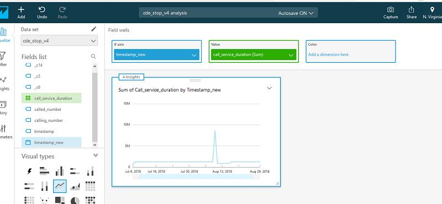
Task: Click the spike peak on the line
Action: (x=215, y=131)
